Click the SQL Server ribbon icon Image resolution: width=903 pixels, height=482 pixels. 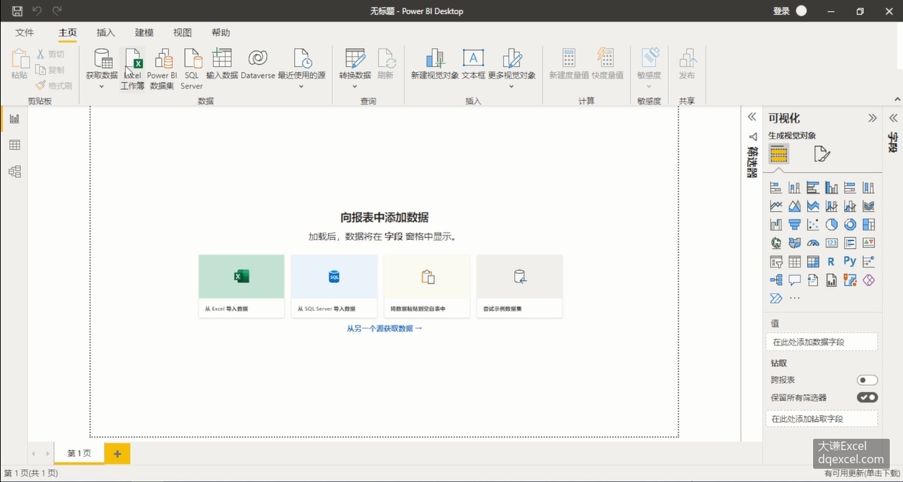192,69
